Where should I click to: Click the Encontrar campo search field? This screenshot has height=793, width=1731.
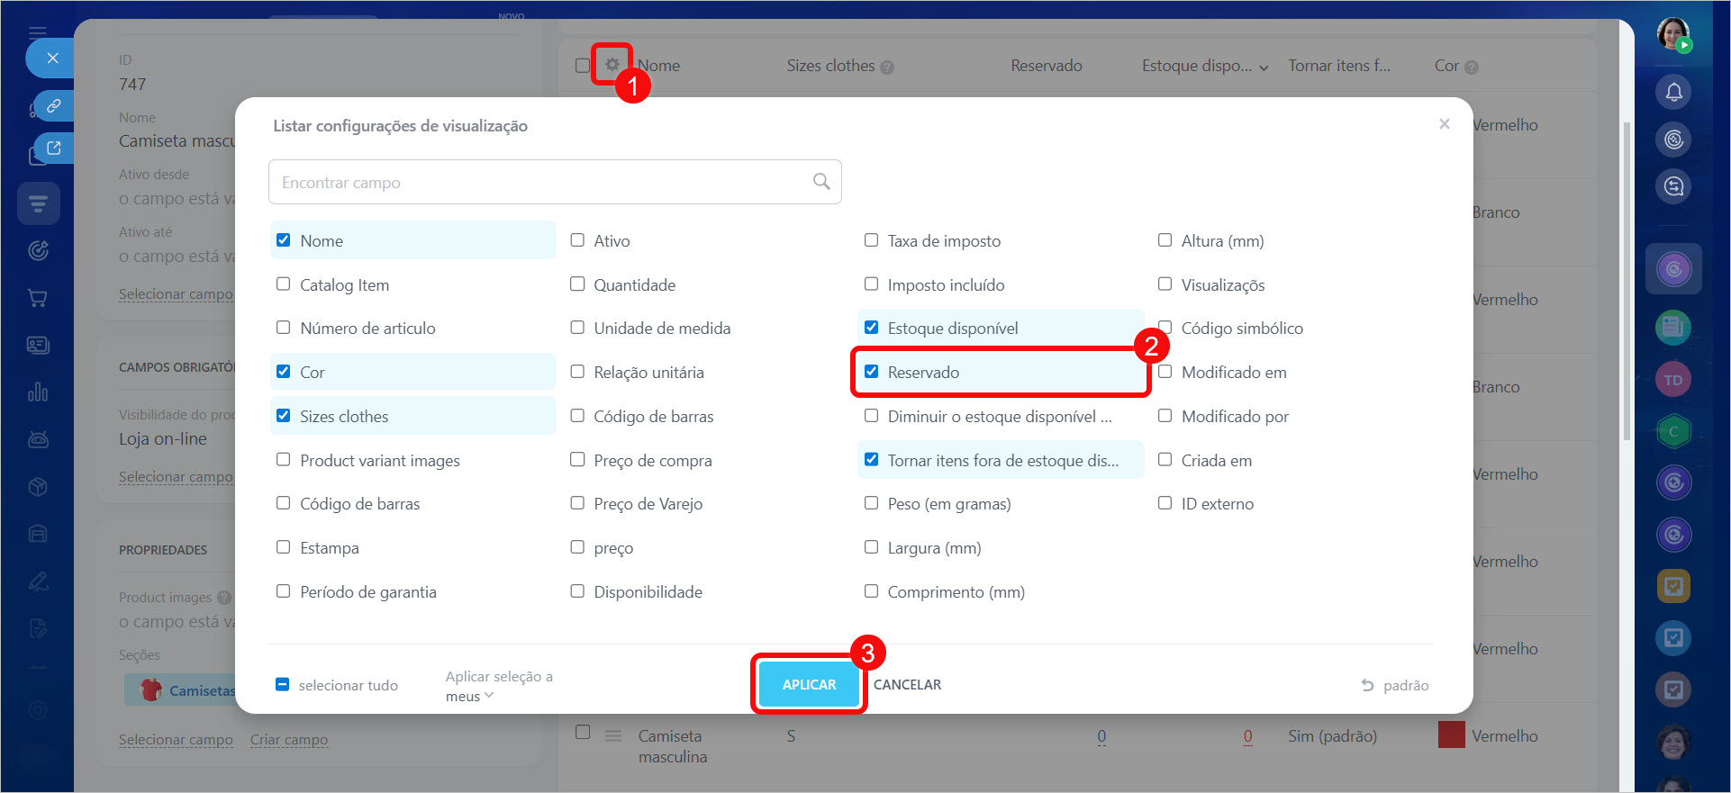pos(540,182)
